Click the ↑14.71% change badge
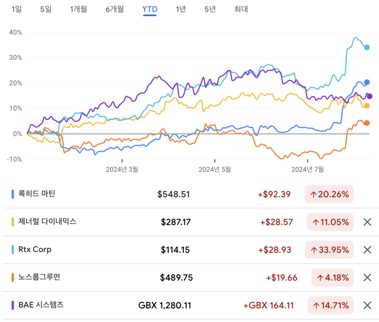 (x=330, y=305)
